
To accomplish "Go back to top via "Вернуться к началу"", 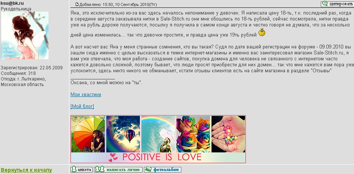I will (26, 170).
